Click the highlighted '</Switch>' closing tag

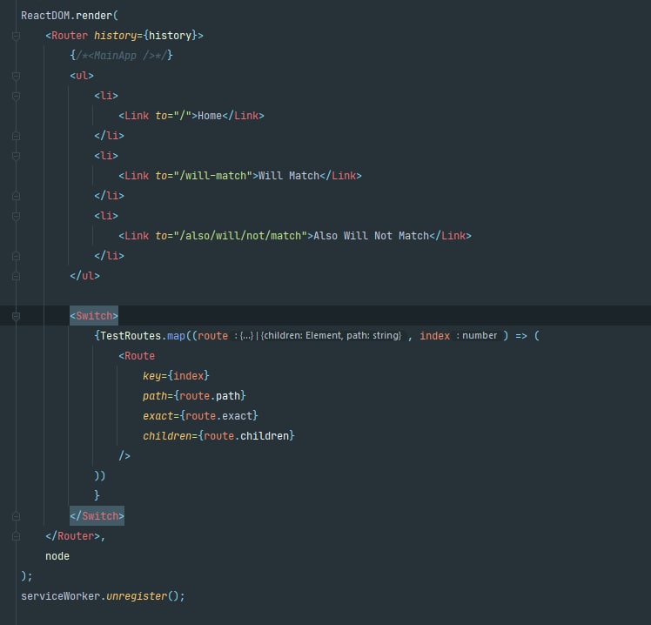(x=97, y=516)
